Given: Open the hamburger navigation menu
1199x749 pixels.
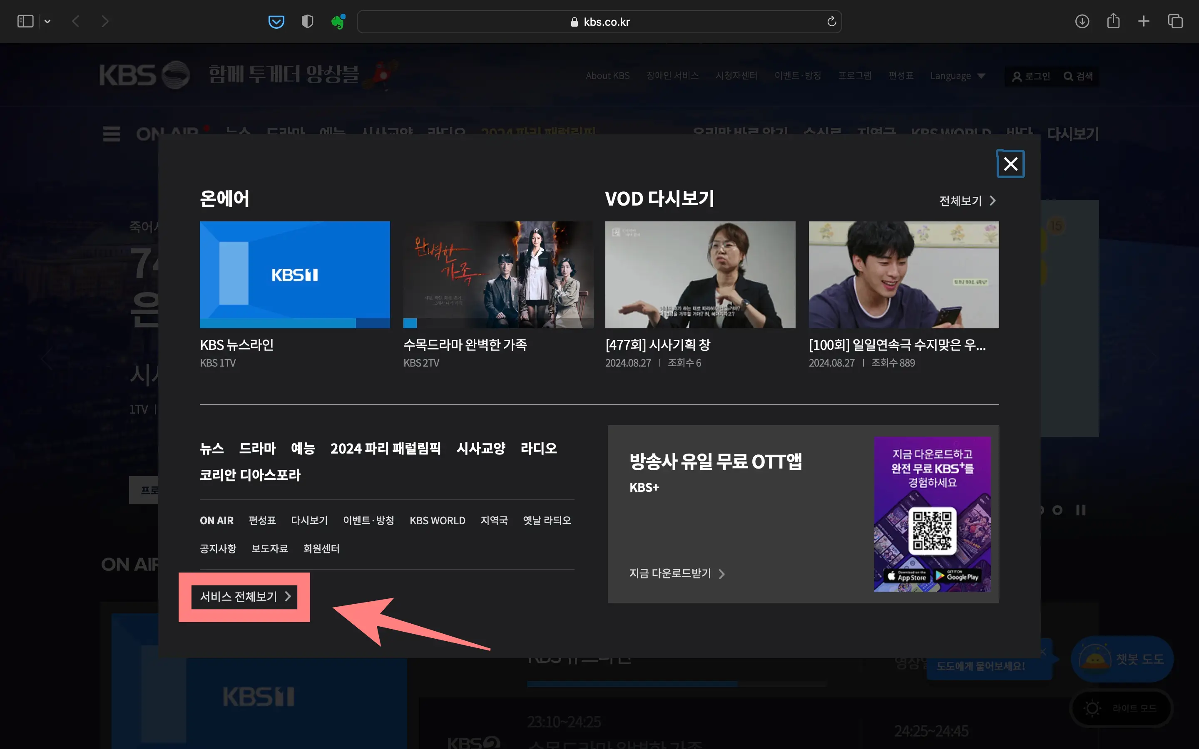Looking at the screenshot, I should [111, 134].
